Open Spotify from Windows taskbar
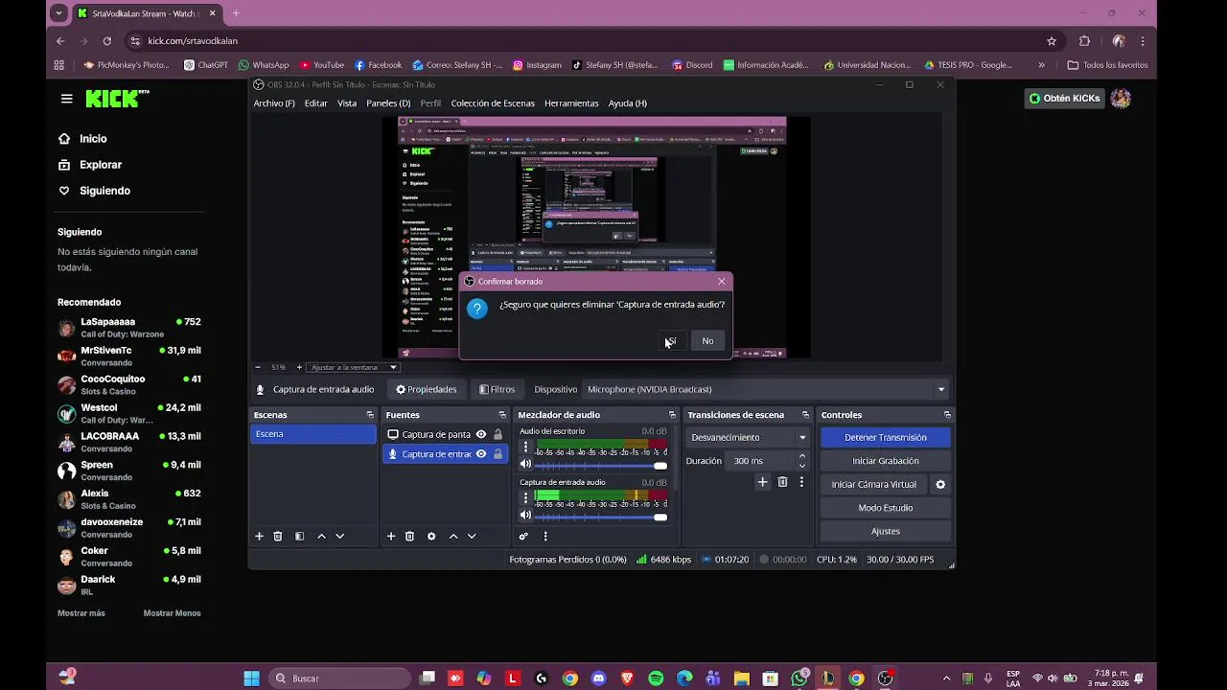Viewport: 1227px width, 690px height. tap(656, 678)
